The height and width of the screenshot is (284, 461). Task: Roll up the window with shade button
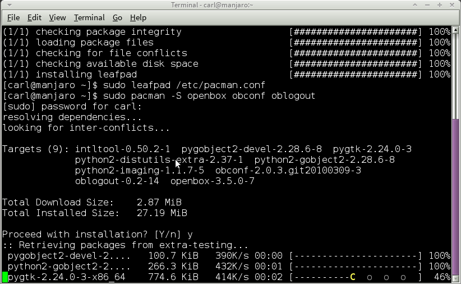[x=416, y=5]
